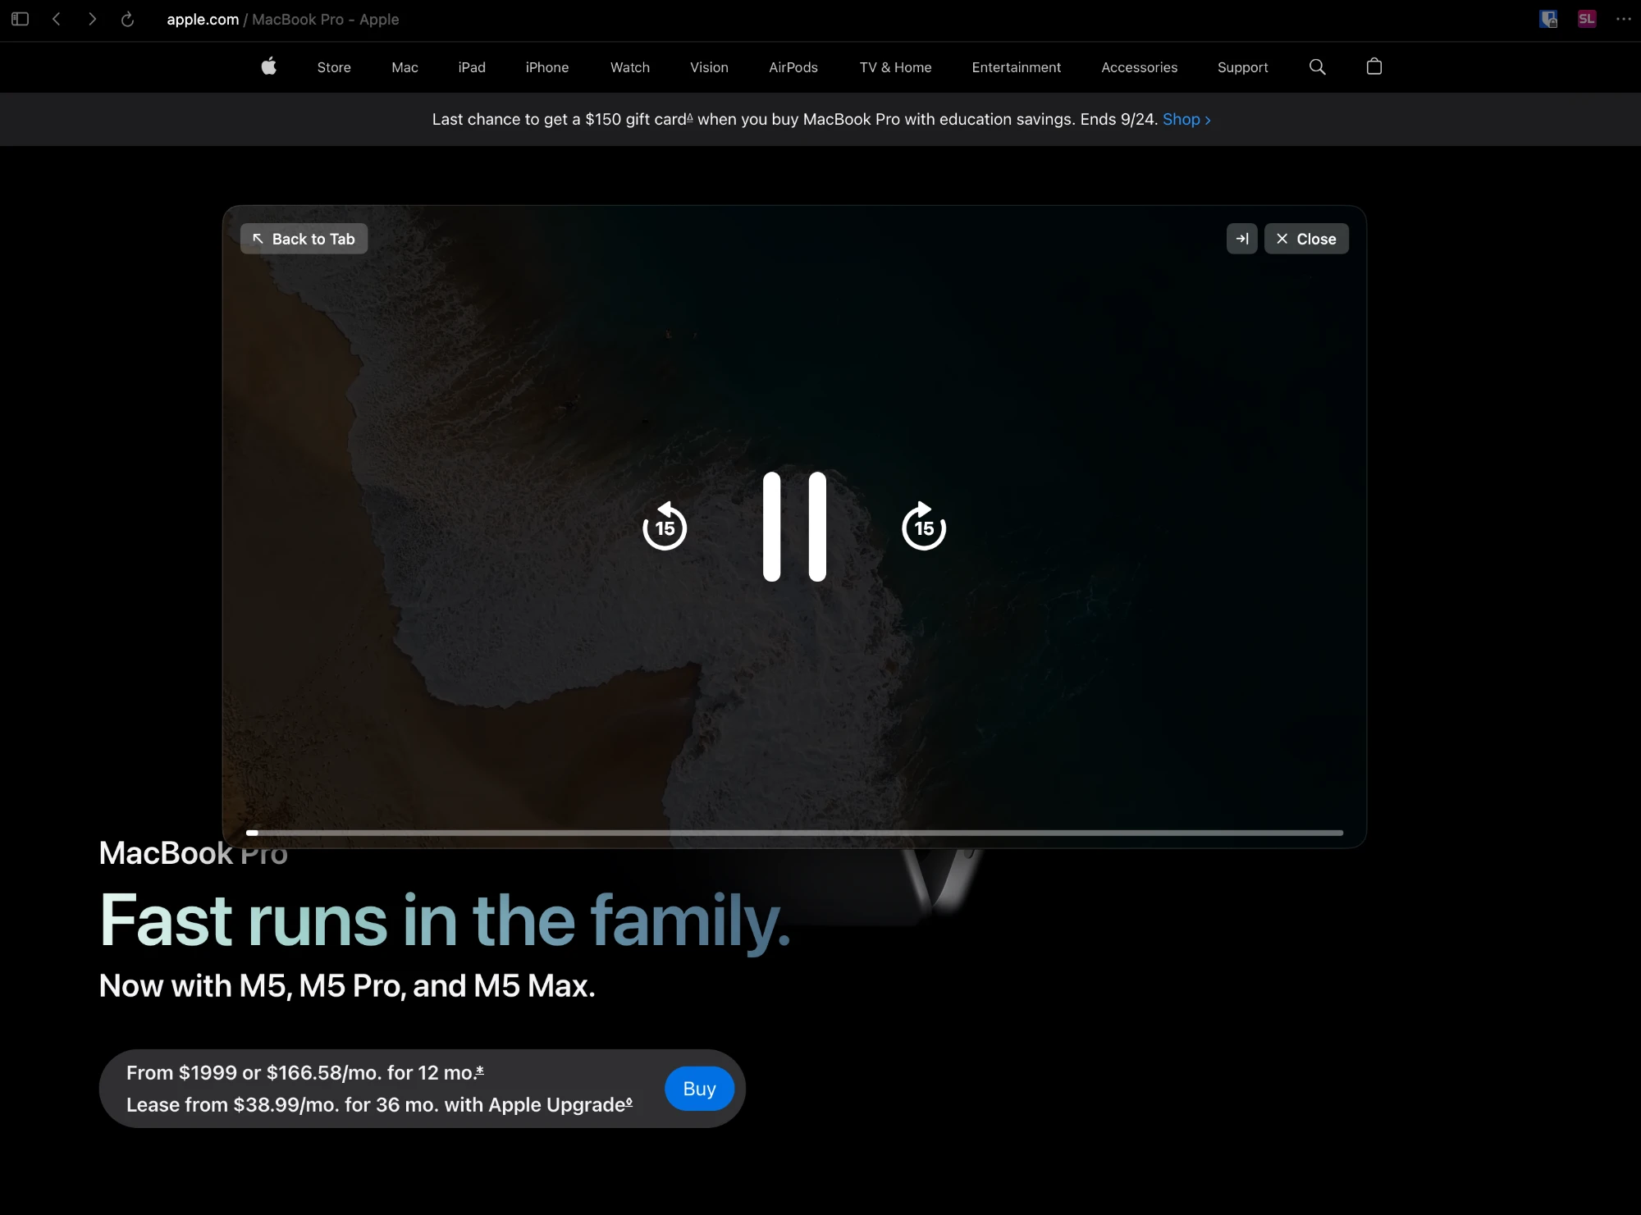The height and width of the screenshot is (1215, 1641).
Task: Go forward with the browser forward arrow
Action: [x=92, y=19]
